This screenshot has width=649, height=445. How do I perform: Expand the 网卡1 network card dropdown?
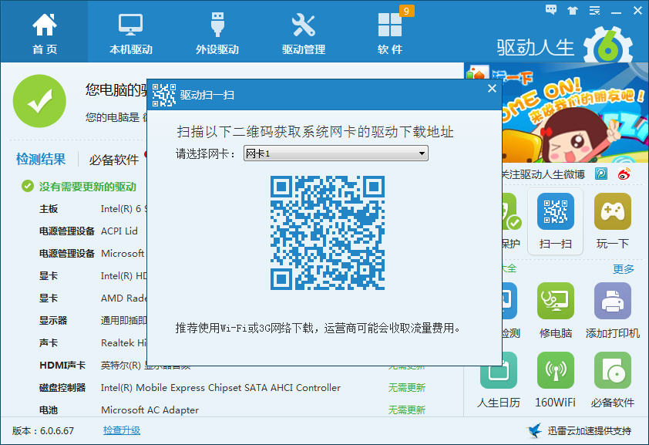point(335,153)
